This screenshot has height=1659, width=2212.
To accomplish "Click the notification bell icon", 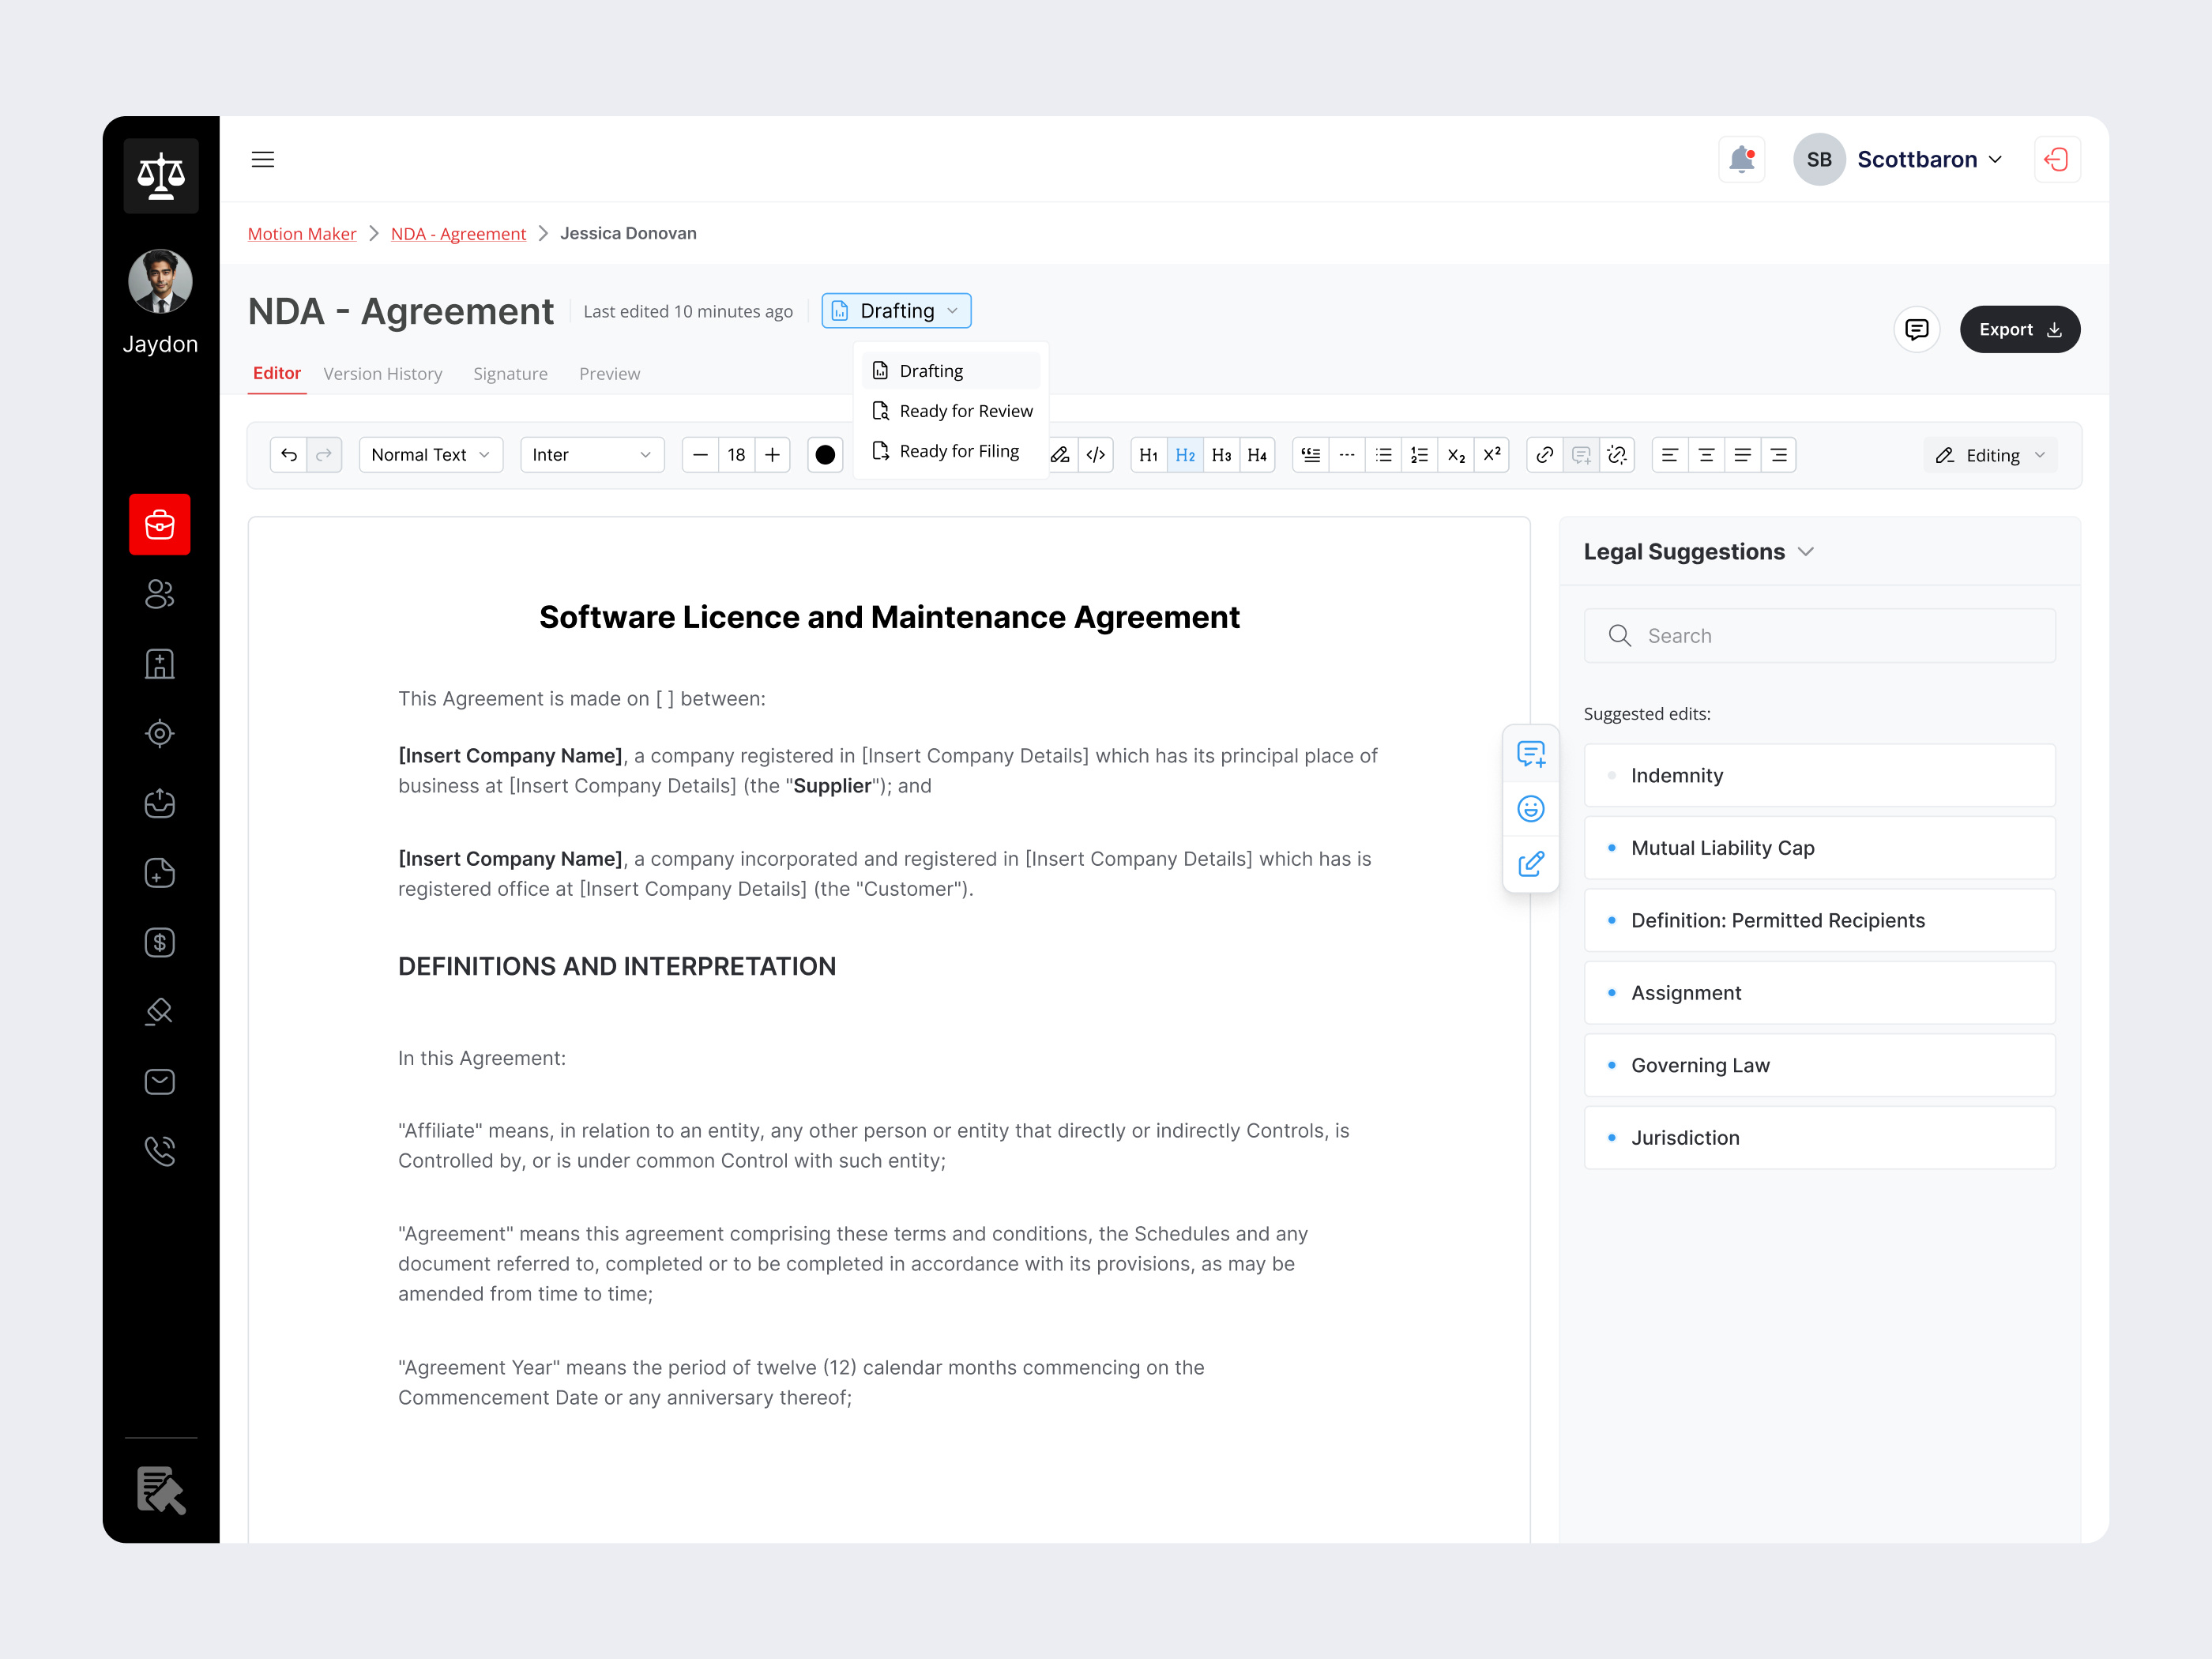I will tap(1741, 159).
